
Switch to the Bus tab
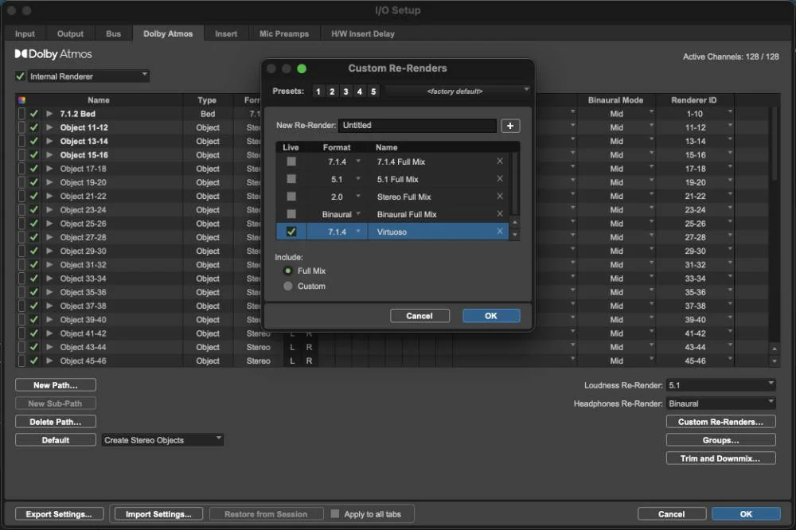tap(113, 33)
